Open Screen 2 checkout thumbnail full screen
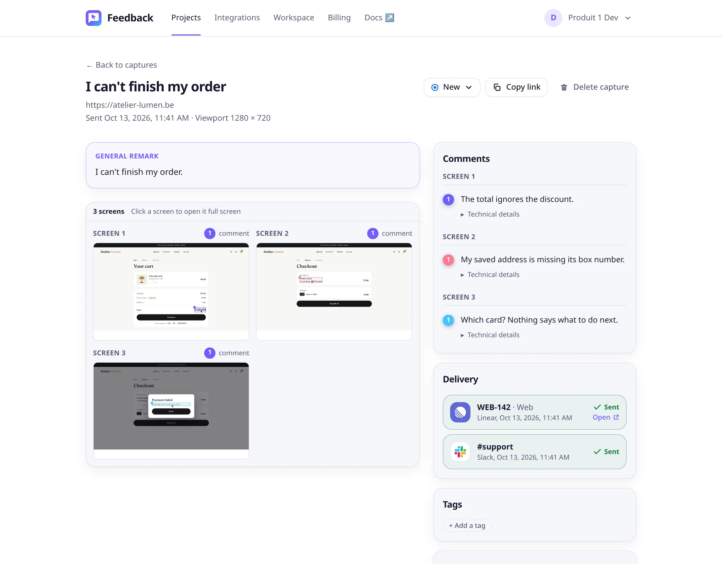The width and height of the screenshot is (722, 564). [x=334, y=291]
